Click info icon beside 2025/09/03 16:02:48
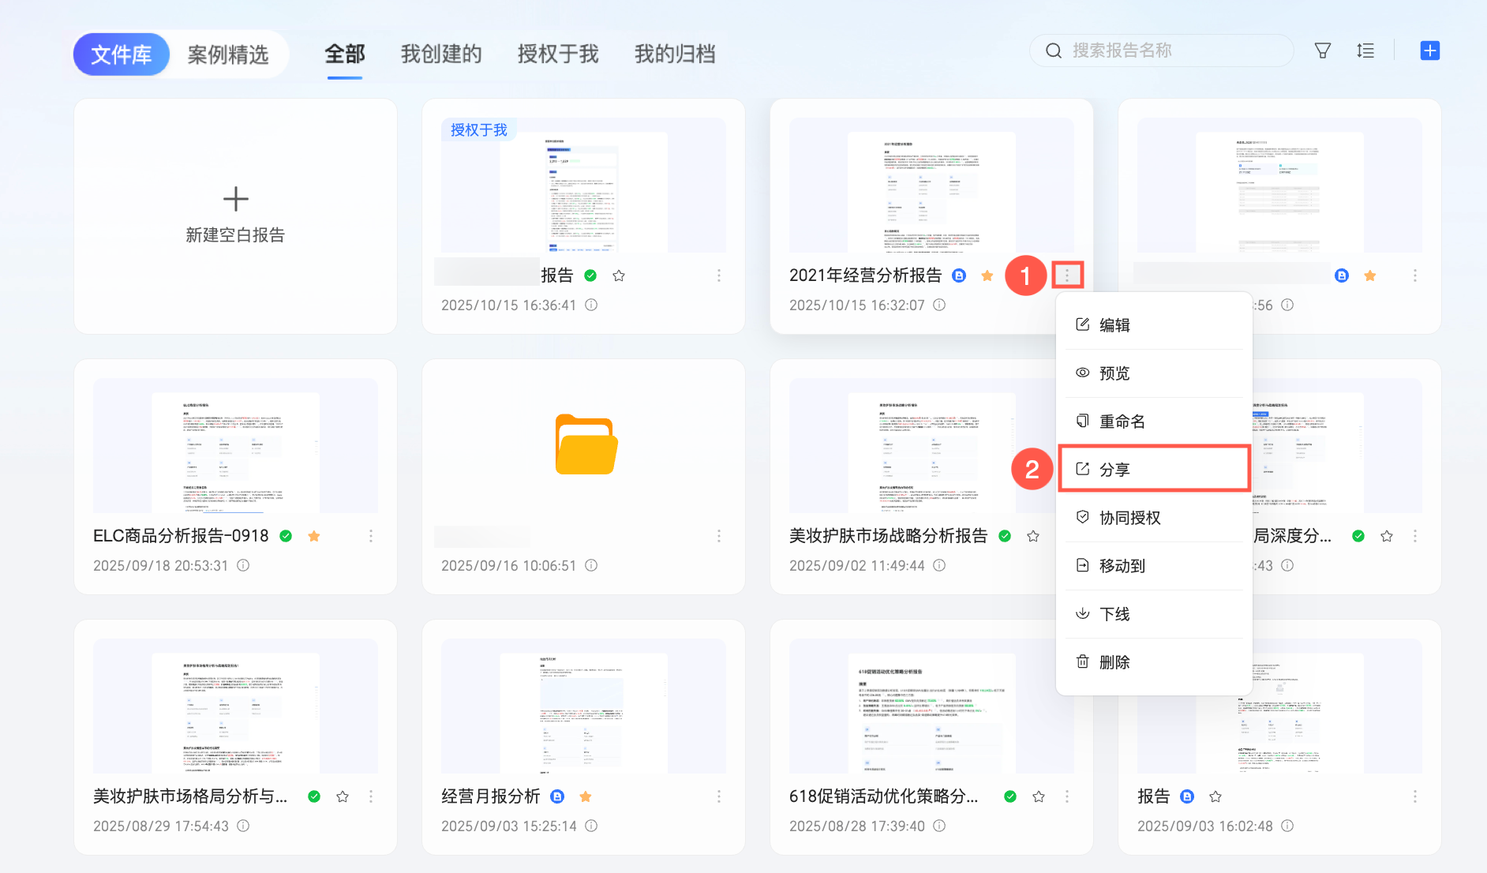The image size is (1487, 873). [x=1287, y=826]
